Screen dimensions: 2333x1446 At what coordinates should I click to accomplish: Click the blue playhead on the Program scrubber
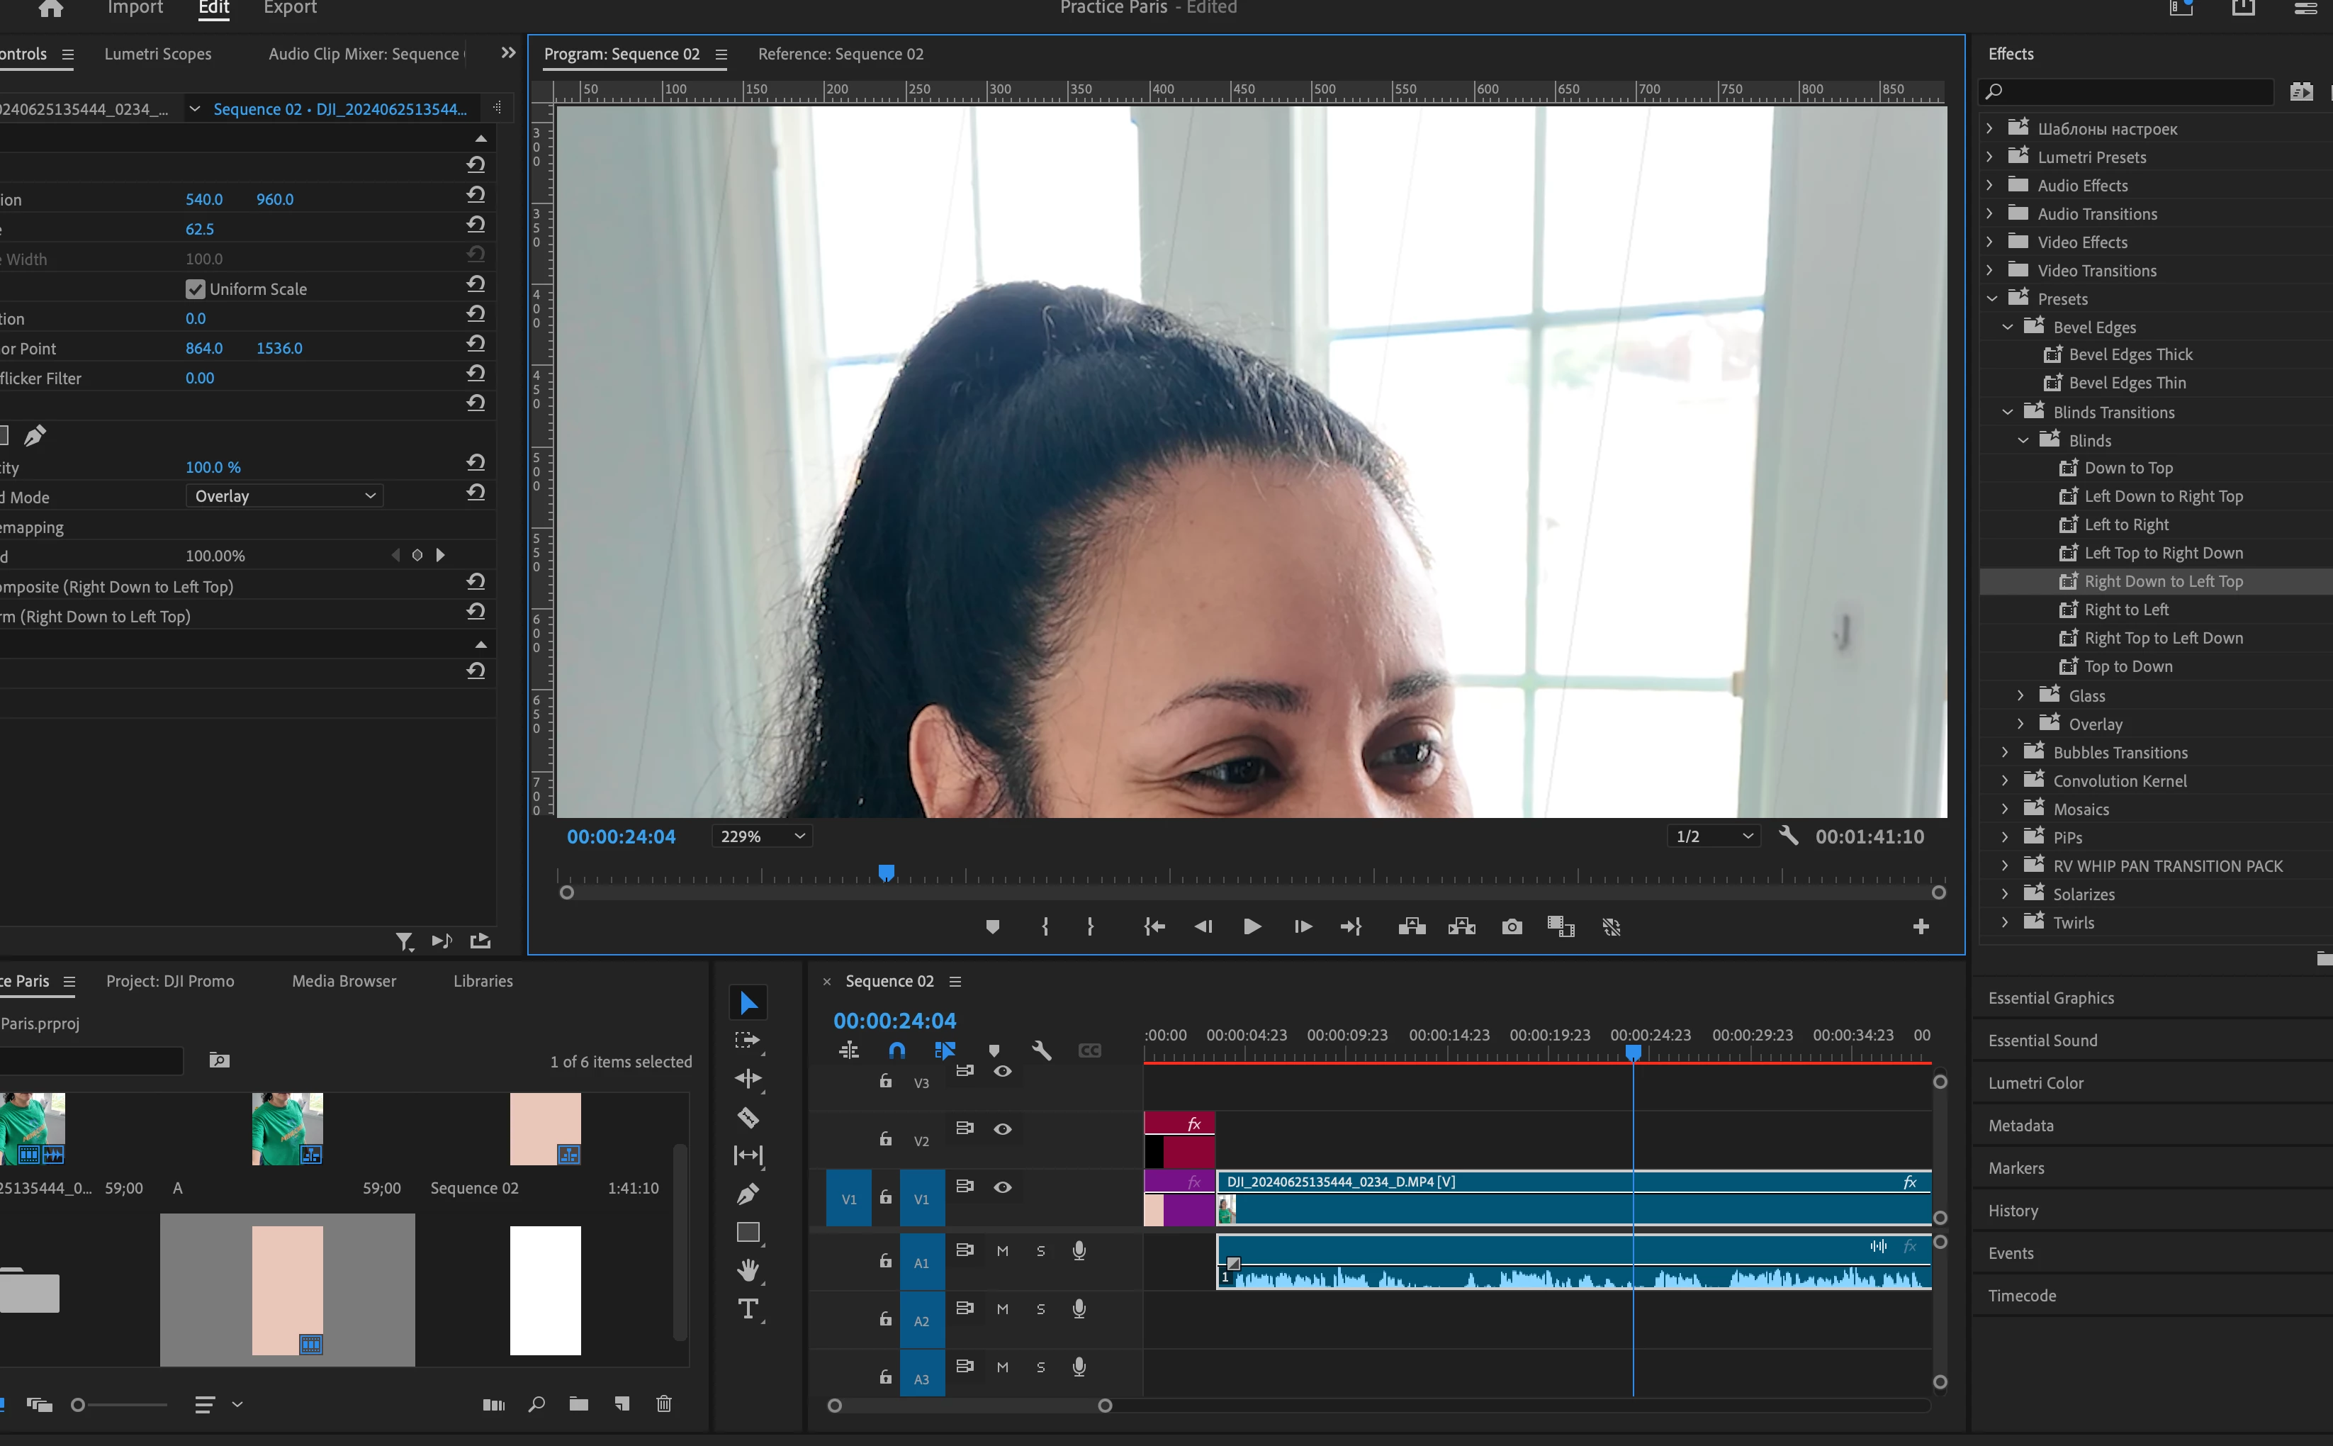click(887, 872)
